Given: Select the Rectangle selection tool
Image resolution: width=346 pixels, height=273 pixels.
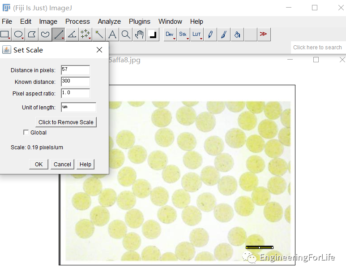Looking at the screenshot, I should click(x=5, y=35).
